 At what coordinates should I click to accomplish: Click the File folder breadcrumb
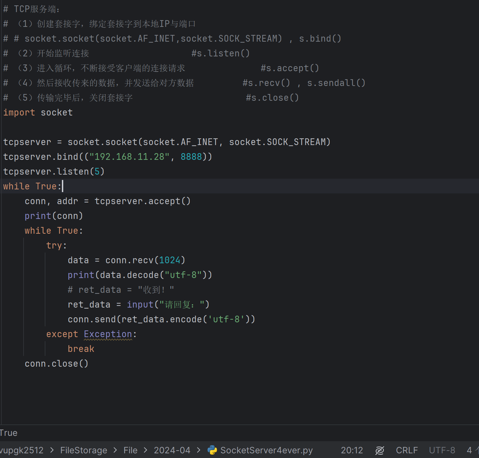[131, 450]
